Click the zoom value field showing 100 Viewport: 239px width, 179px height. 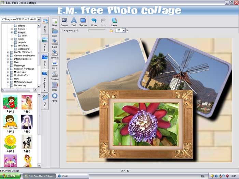pos(118,30)
